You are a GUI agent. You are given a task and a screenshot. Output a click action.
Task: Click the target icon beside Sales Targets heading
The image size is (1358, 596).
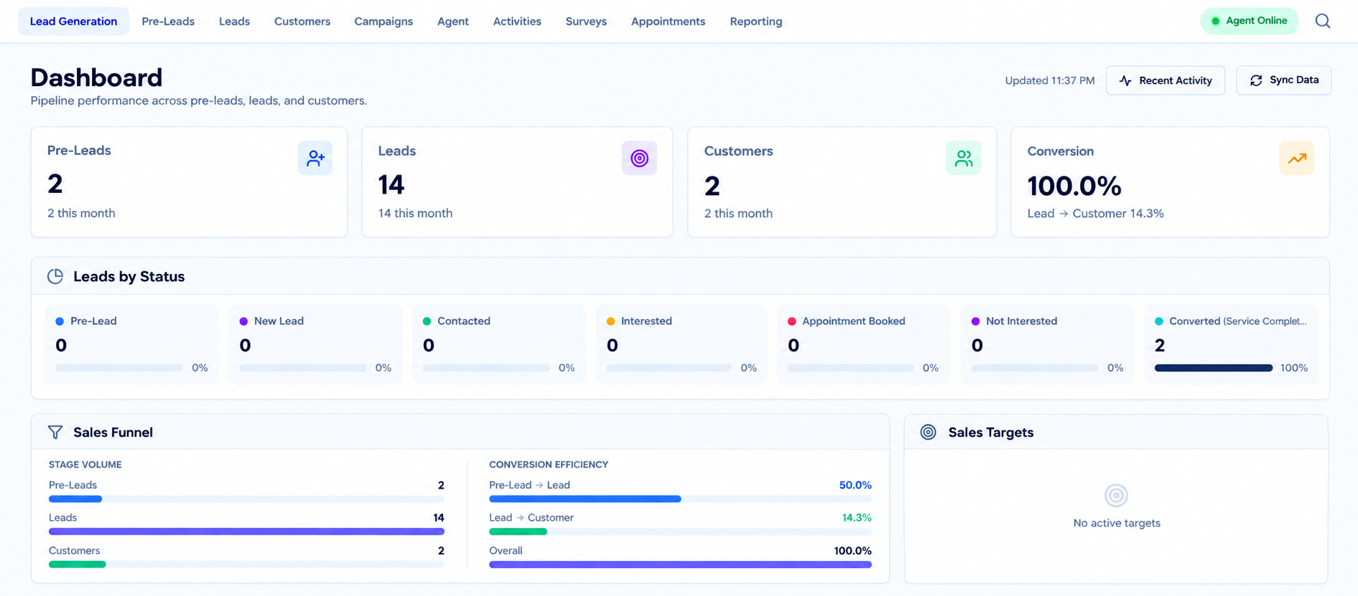tap(929, 432)
